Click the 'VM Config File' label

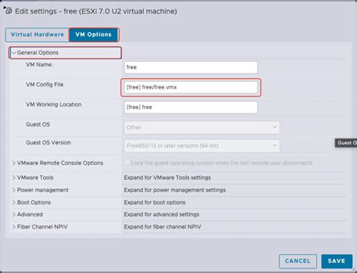pos(44,84)
